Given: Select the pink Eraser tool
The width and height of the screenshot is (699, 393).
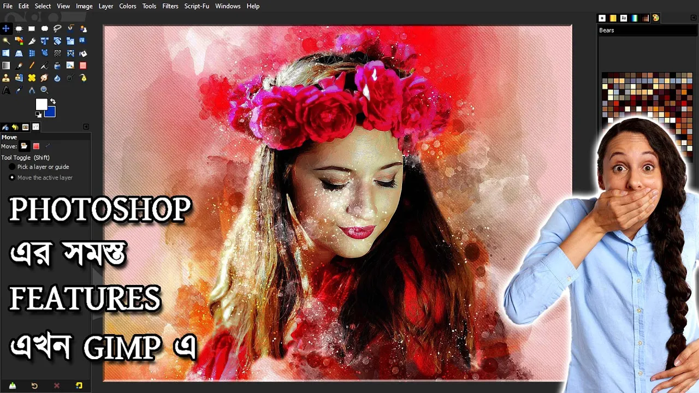Looking at the screenshot, I should pos(83,65).
